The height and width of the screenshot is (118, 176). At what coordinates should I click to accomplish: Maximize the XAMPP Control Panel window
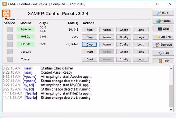158,4
